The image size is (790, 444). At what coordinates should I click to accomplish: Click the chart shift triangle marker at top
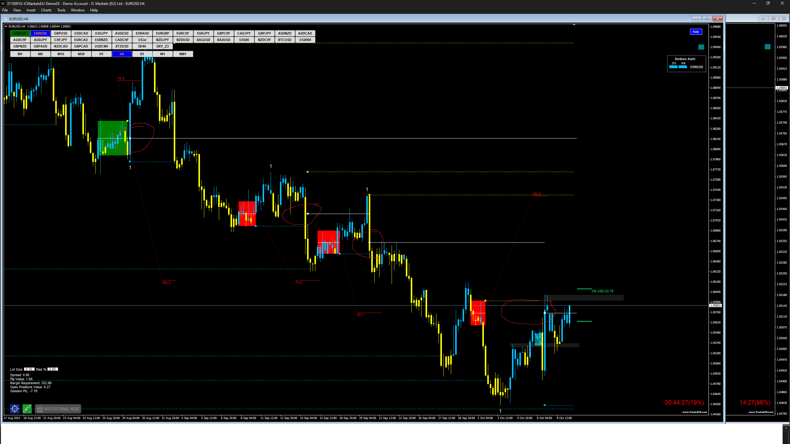(574, 25)
